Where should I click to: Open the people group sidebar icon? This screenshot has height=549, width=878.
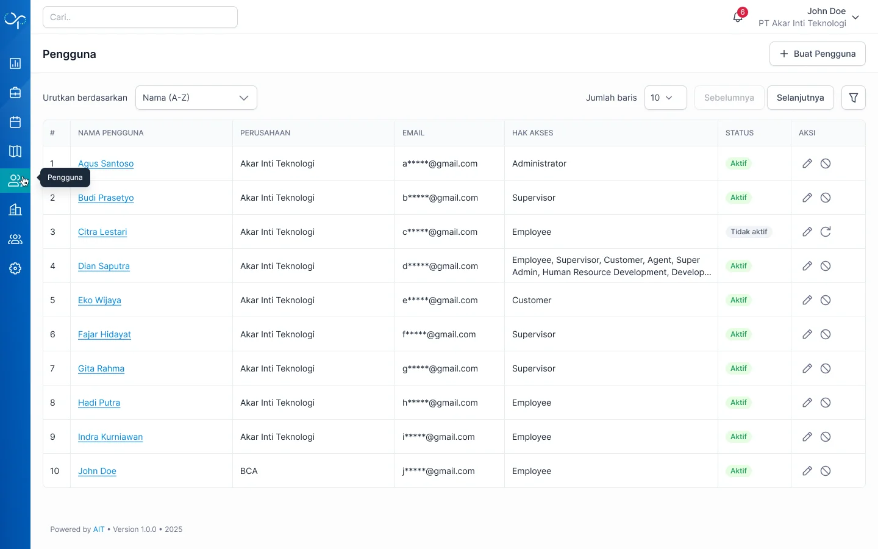15,239
